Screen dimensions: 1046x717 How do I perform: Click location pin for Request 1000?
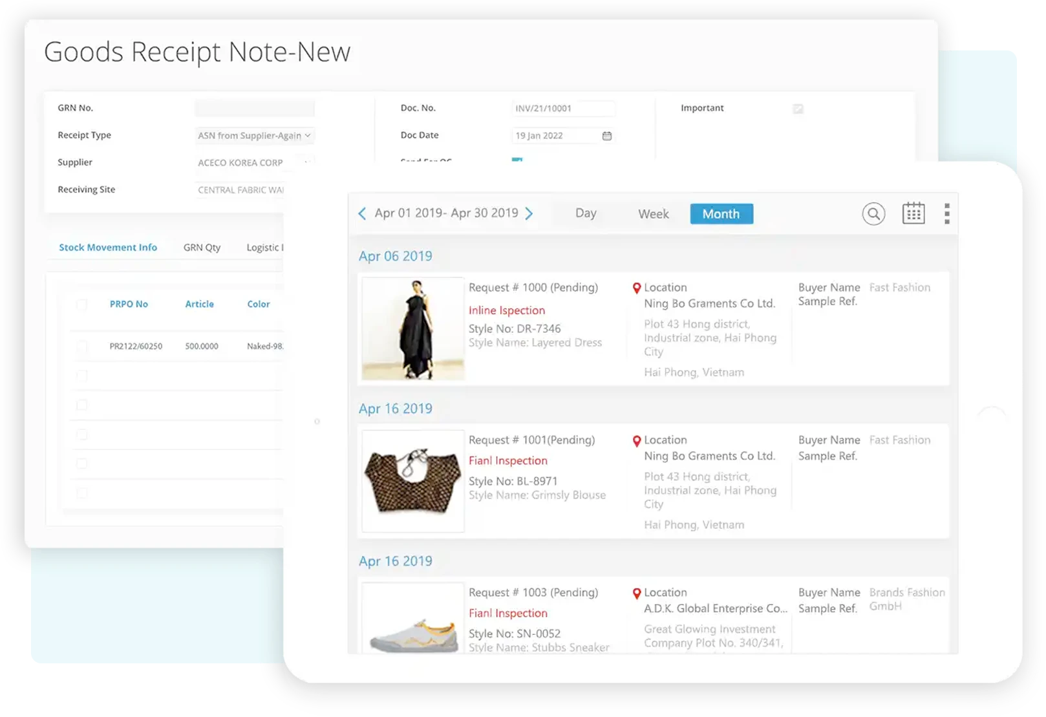point(637,288)
